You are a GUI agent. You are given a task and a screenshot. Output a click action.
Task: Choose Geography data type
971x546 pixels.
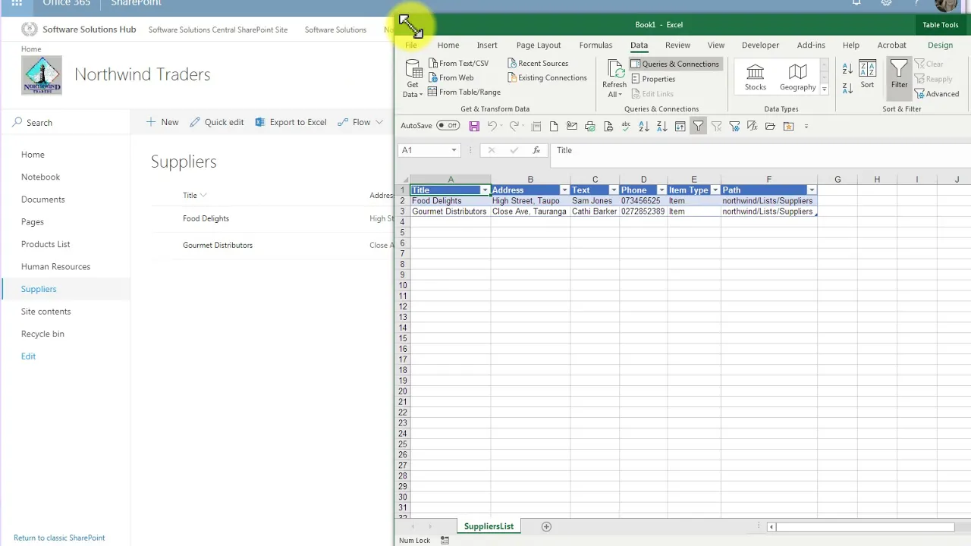click(798, 77)
